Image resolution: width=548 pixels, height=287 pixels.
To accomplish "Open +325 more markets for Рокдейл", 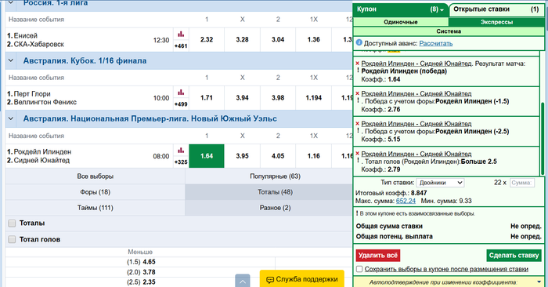I will tap(181, 162).
